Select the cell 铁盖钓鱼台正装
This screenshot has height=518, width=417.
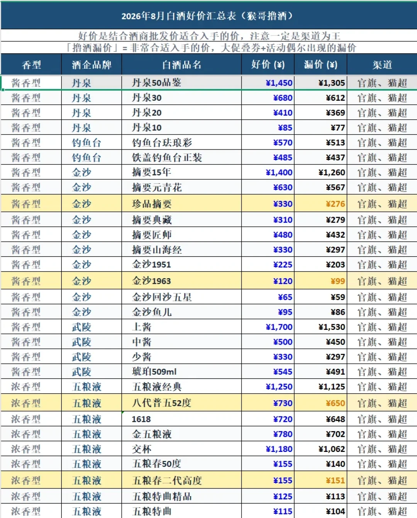pos(181,158)
